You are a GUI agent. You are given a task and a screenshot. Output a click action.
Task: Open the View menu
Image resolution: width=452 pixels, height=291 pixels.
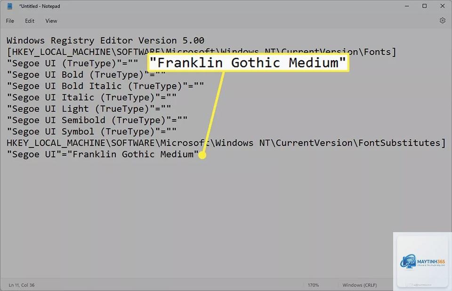tap(51, 21)
